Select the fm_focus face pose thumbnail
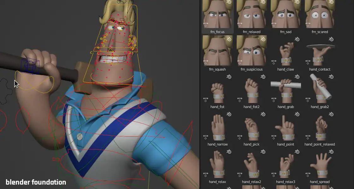The image size is (354, 189). 217,14
